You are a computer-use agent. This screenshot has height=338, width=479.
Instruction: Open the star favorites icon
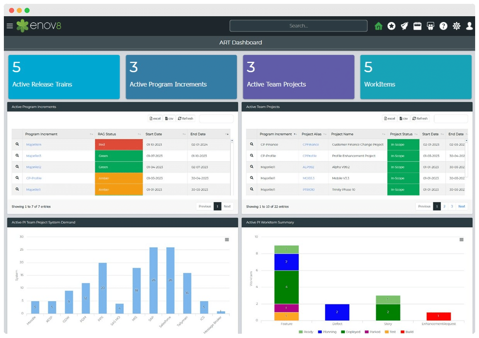pos(391,26)
